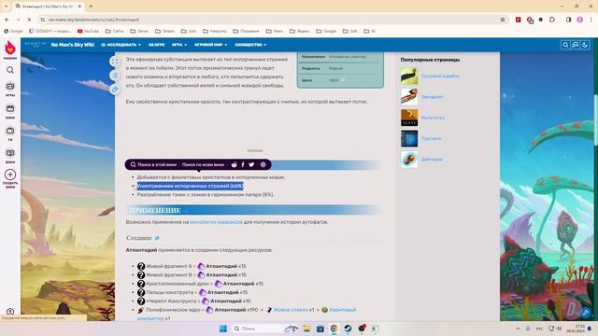Open wiki discussions icon in header
The width and height of the screenshot is (598, 336).
point(576,45)
